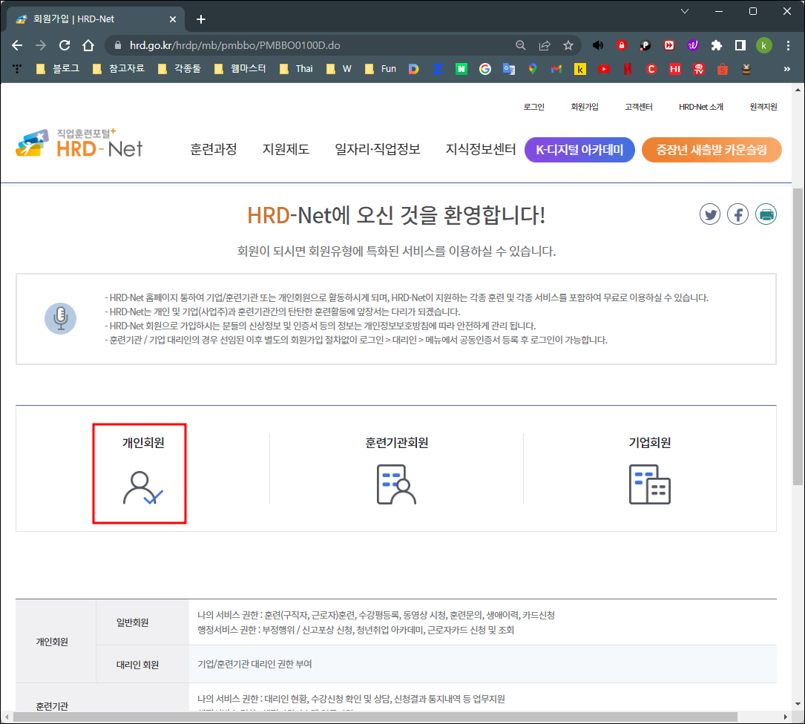The width and height of the screenshot is (805, 724).
Task: Open the 지식정보센터 menu
Action: [x=480, y=149]
